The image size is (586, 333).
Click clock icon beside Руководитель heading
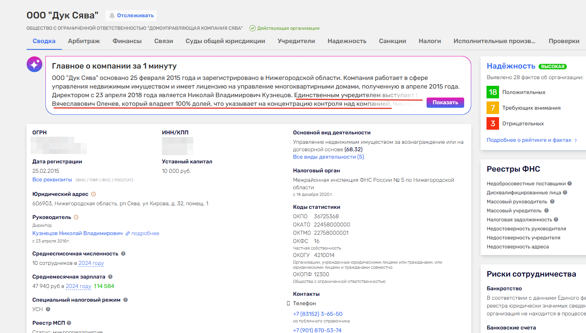tap(76, 217)
